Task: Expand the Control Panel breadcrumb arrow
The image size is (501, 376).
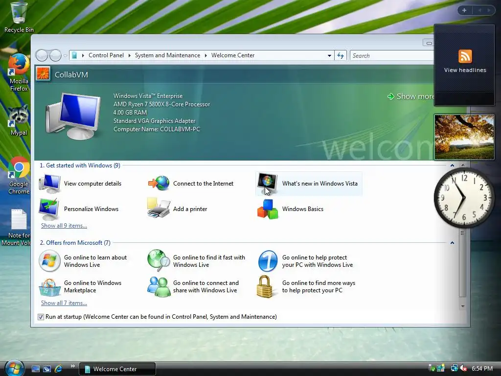Action: click(x=129, y=55)
